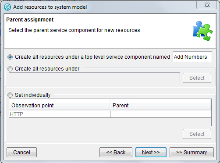
Task: Choose the 'Create all resources under' radio option
Action: 10,69
